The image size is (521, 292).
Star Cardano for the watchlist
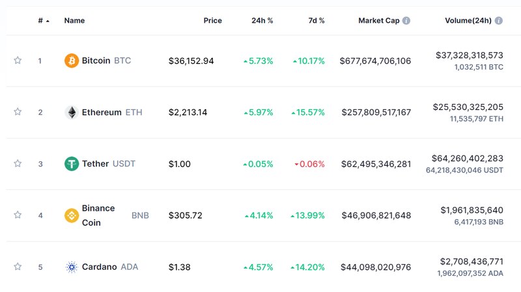point(18,267)
